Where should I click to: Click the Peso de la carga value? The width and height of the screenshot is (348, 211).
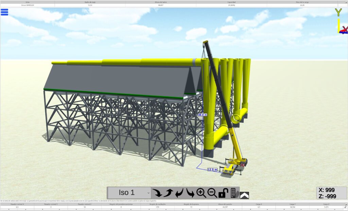[x=302, y=5]
